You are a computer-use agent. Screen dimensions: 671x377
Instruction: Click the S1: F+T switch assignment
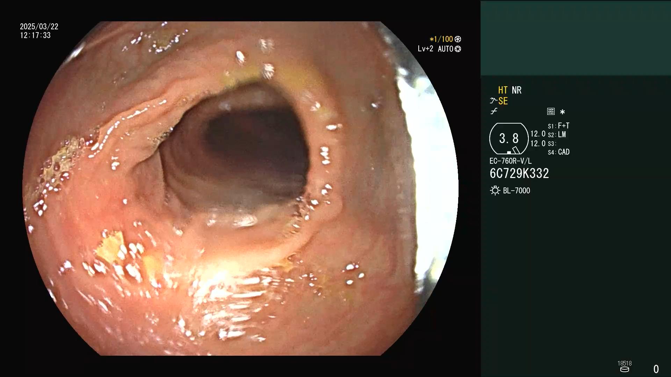(558, 126)
